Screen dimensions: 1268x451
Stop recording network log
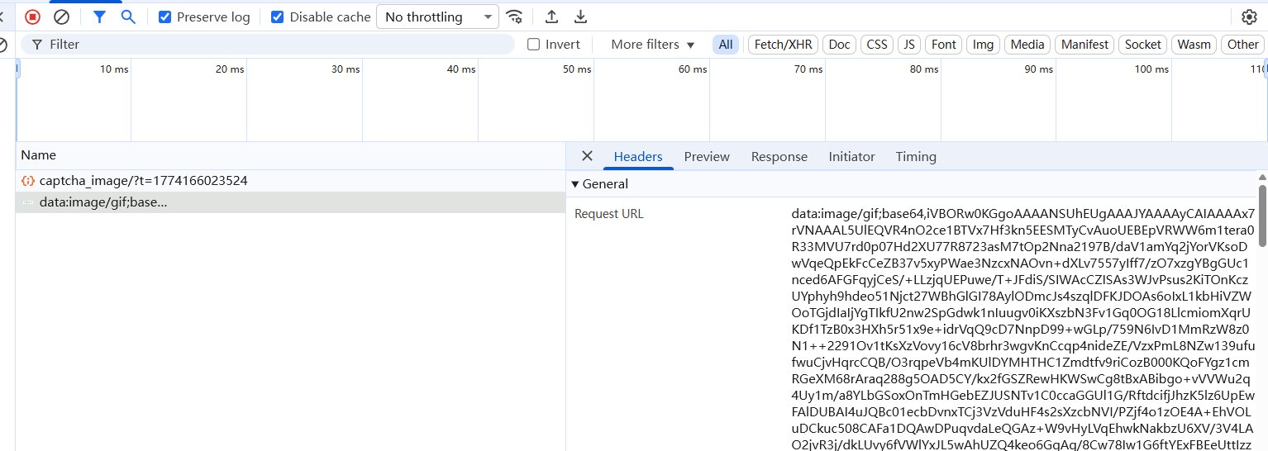tap(32, 17)
